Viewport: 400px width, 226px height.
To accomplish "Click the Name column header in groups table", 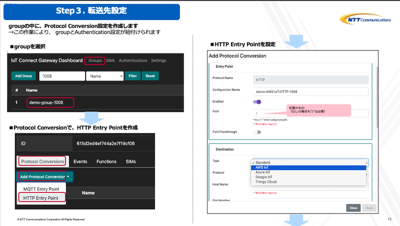I will 31,90.
